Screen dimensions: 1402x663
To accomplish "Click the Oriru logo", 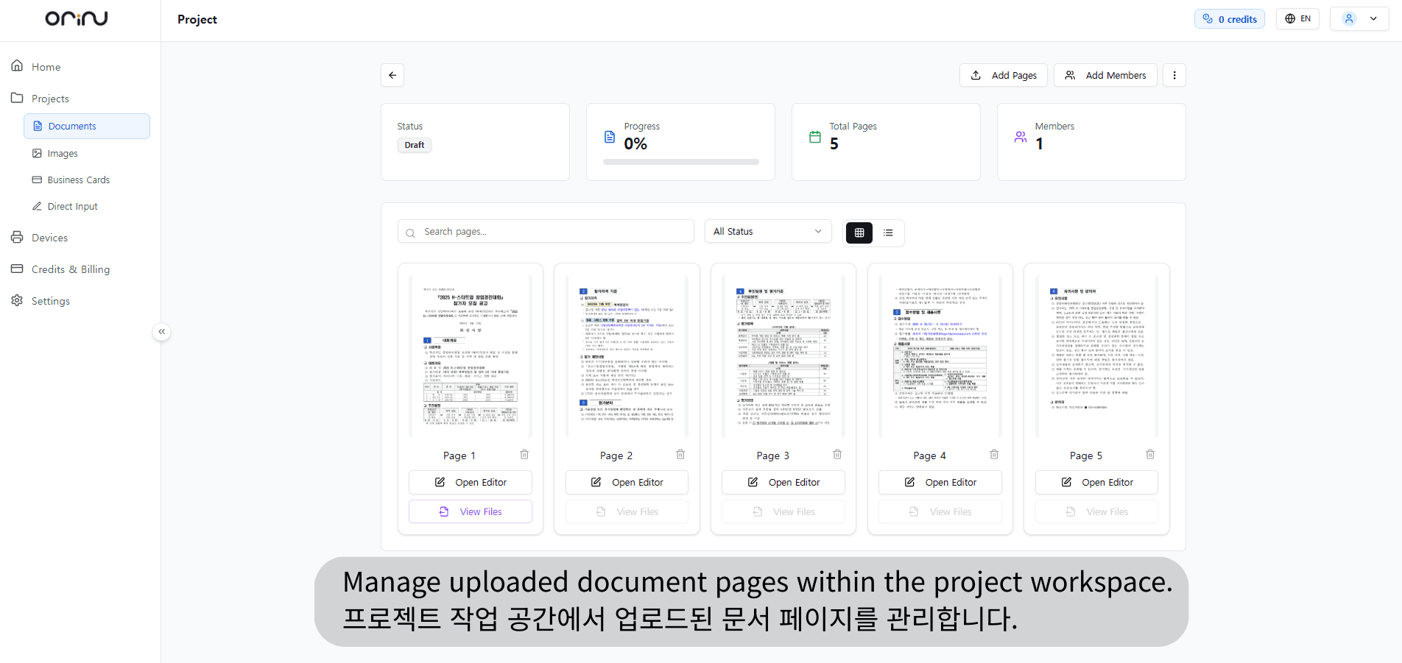I will pyautogui.click(x=76, y=18).
